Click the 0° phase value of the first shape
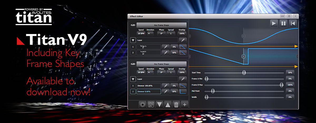Screen dimensions: 316x123 pos(161,33)
